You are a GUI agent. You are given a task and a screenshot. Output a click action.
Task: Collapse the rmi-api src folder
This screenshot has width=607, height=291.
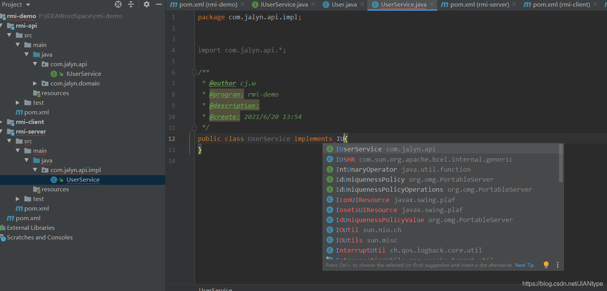click(x=9, y=35)
